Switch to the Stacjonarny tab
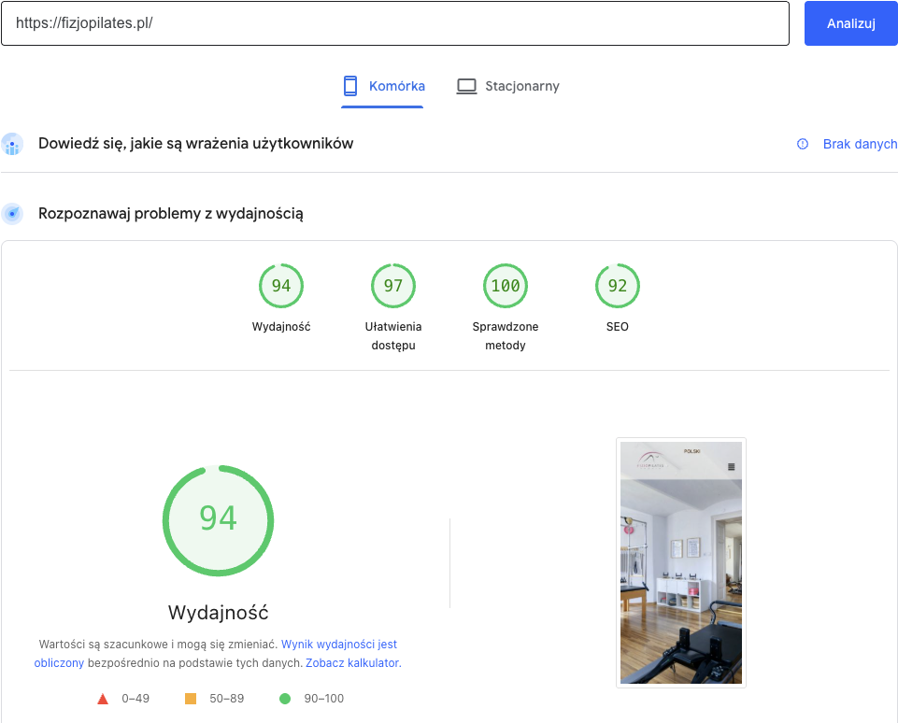Image resolution: width=898 pixels, height=723 pixels. point(507,85)
